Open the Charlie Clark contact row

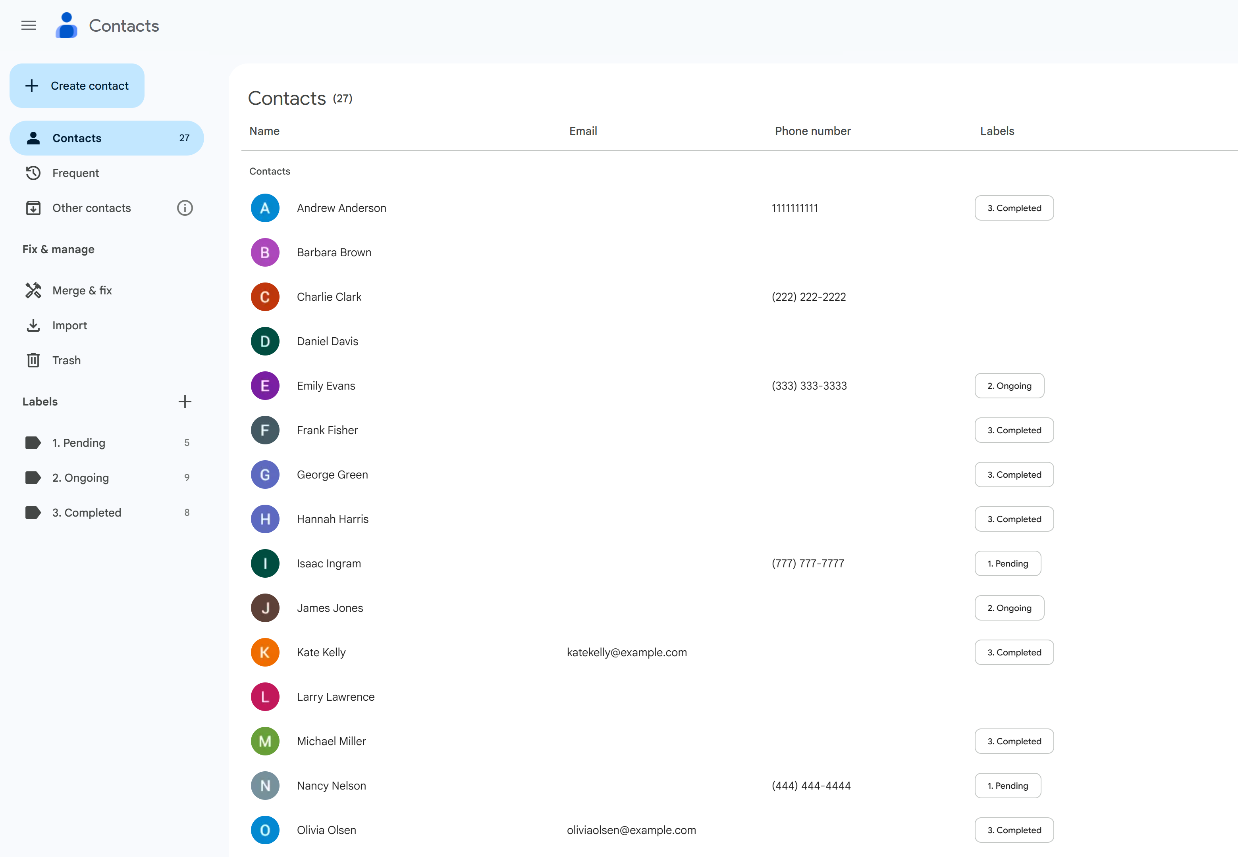[x=329, y=297]
